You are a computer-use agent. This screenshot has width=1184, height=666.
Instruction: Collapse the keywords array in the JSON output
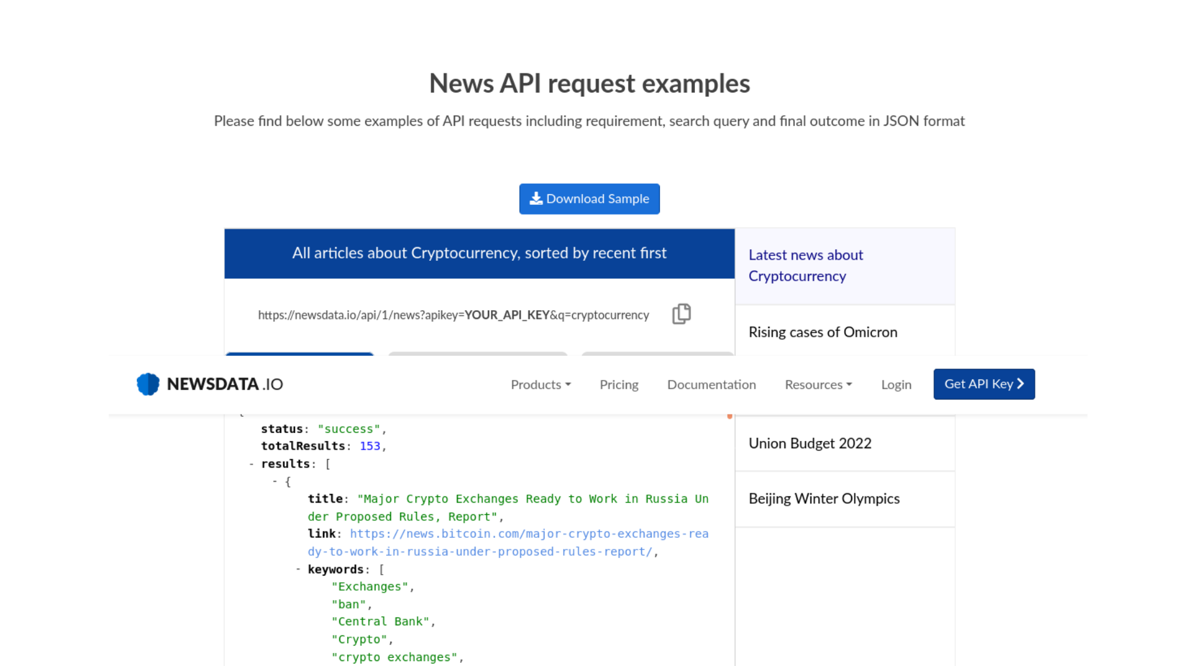298,569
